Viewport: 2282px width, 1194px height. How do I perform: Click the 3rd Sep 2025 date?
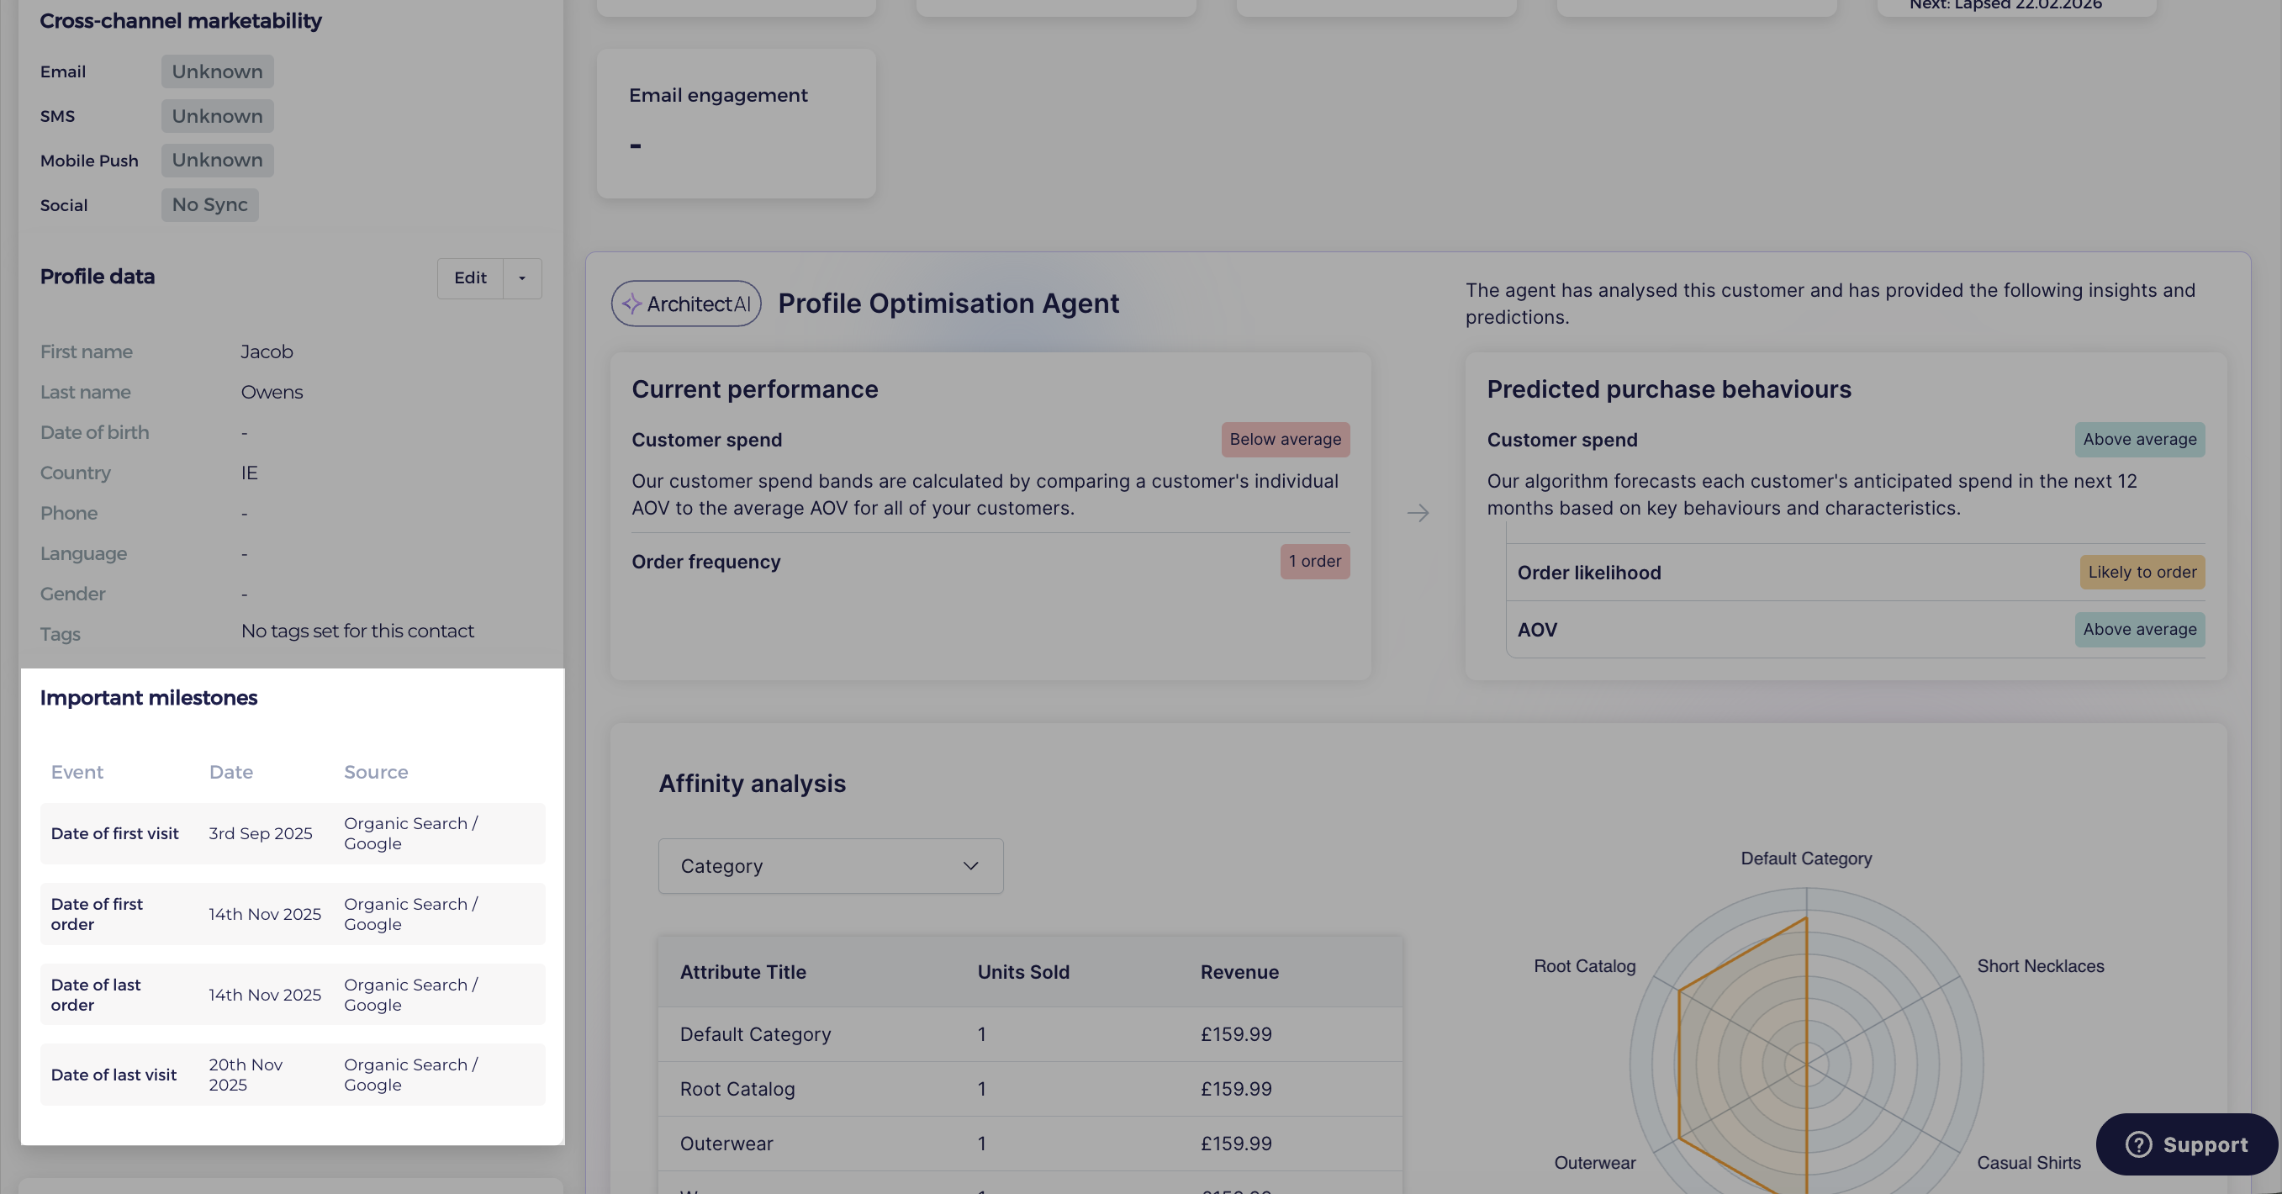tap(261, 833)
